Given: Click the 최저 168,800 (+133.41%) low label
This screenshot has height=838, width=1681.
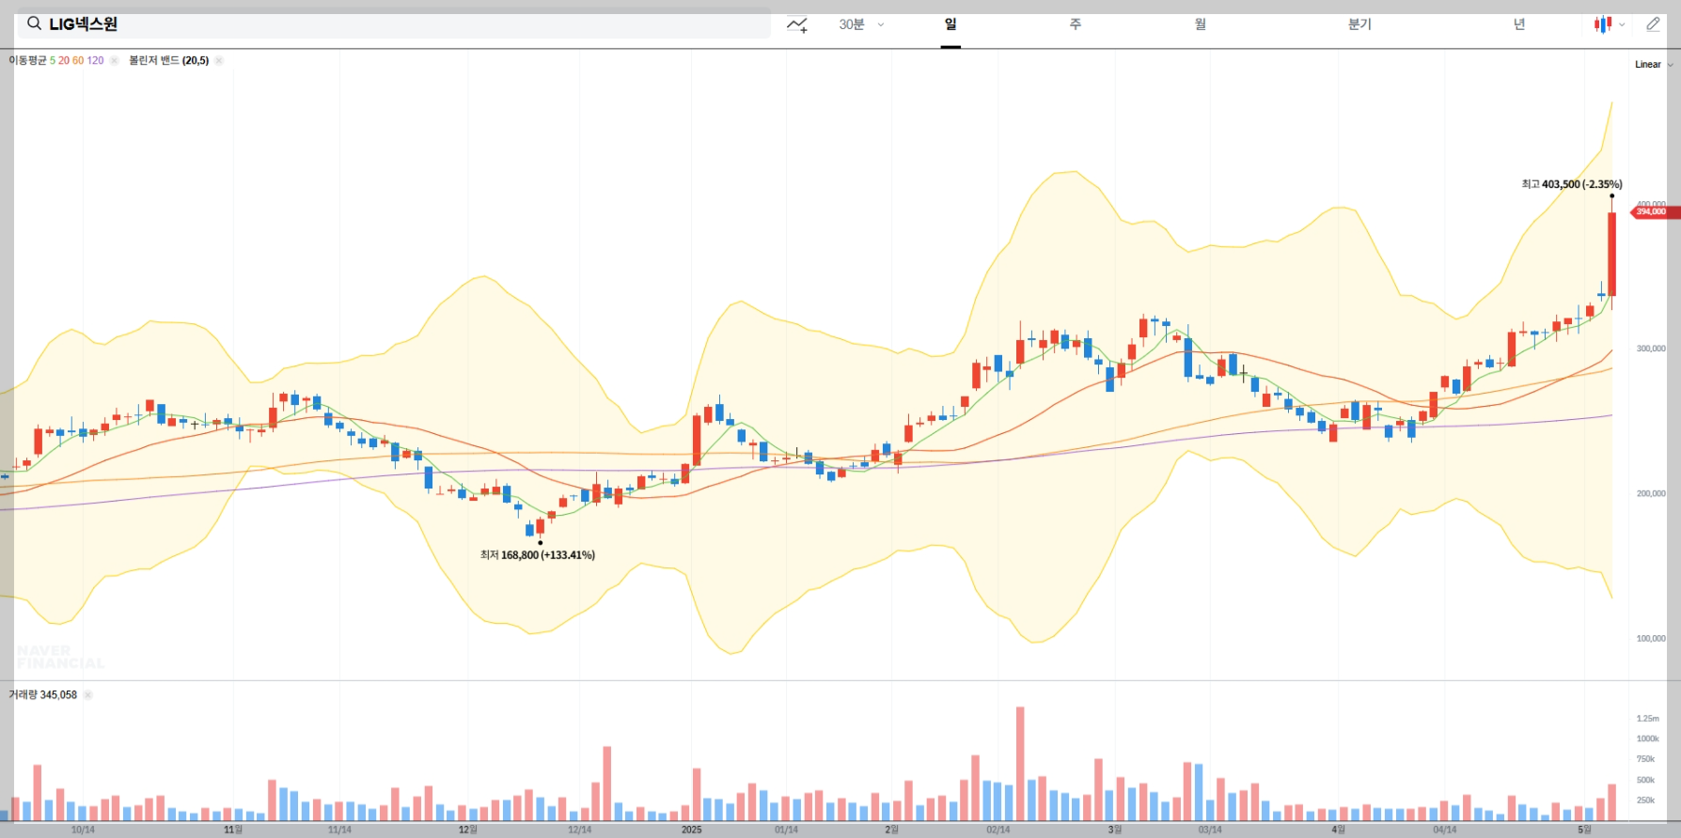Looking at the screenshot, I should point(538,555).
